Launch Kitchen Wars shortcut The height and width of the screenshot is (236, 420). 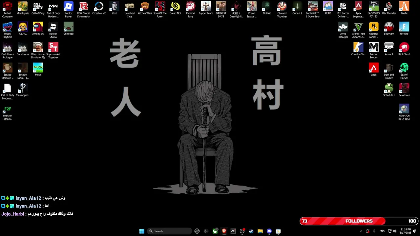[x=145, y=8]
